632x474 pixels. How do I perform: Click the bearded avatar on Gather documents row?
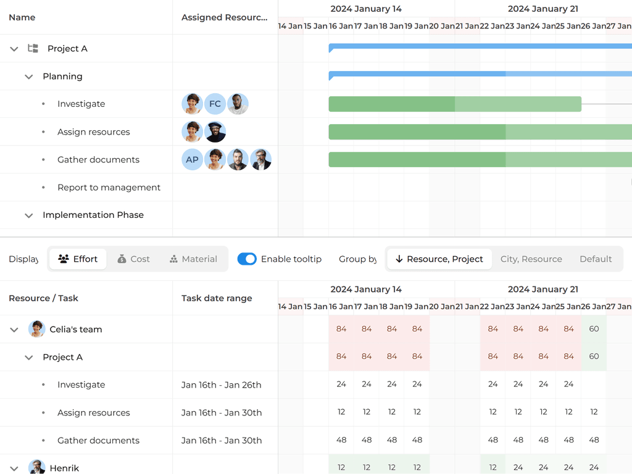click(x=238, y=159)
